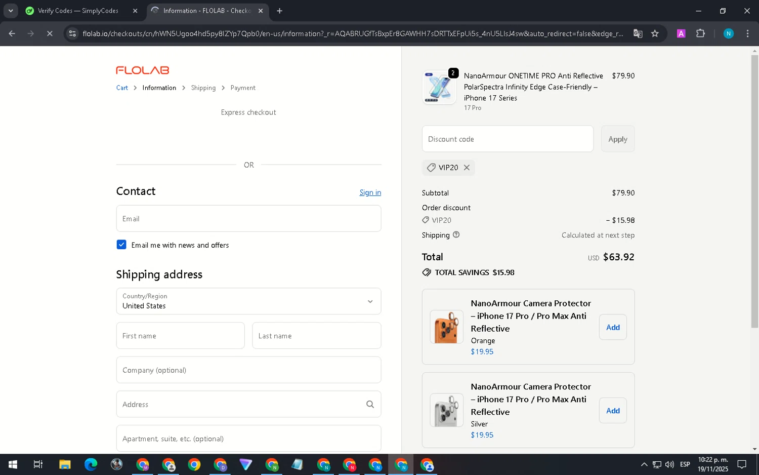Select the Information FLOLAB Checkout tab
The width and height of the screenshot is (759, 475).
tap(207, 11)
